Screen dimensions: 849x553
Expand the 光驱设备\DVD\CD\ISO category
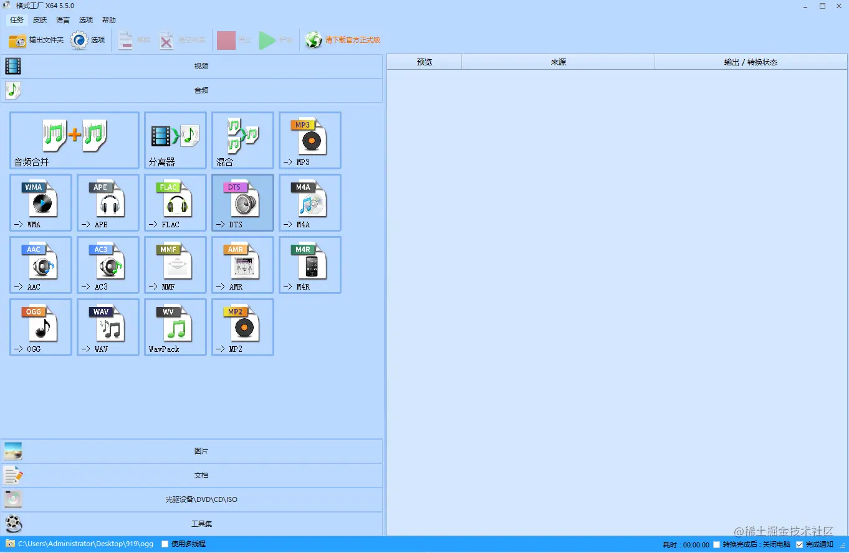click(x=191, y=499)
